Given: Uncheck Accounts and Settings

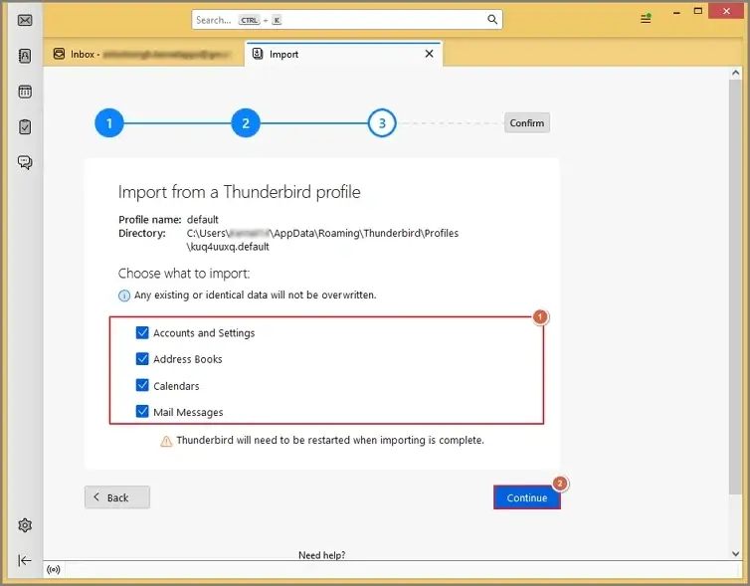Looking at the screenshot, I should point(142,332).
